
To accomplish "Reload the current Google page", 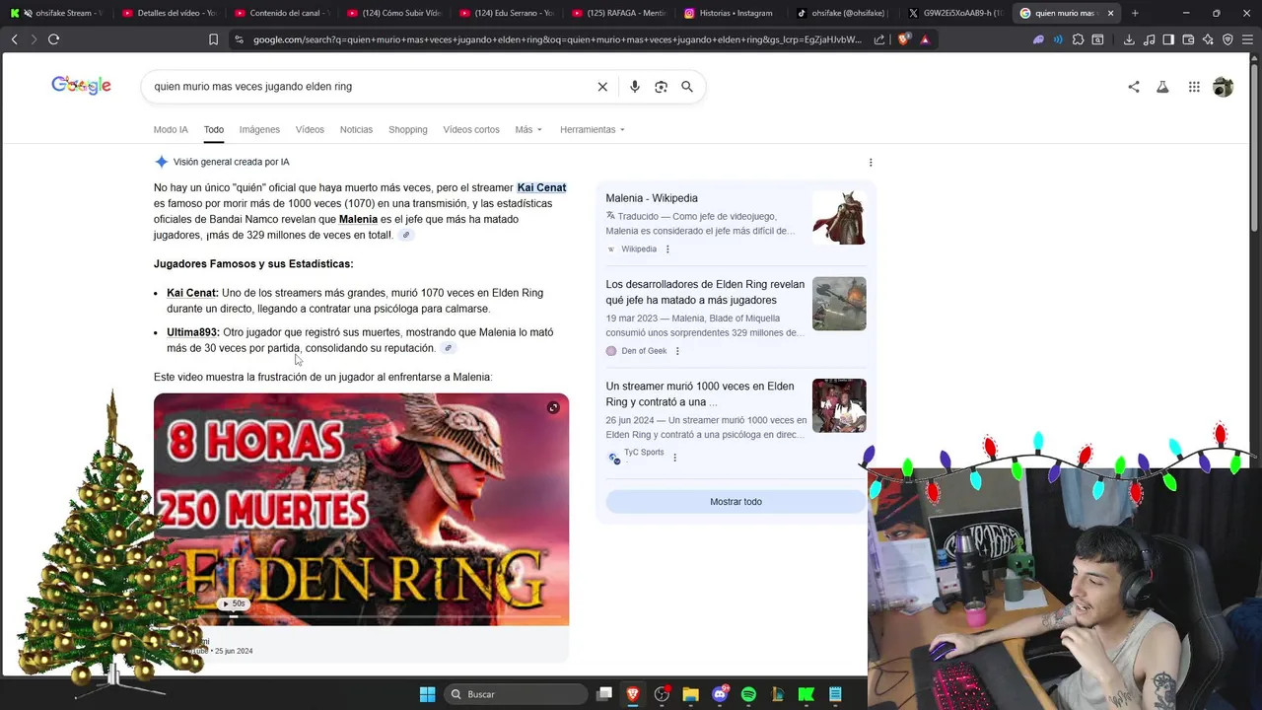I will pyautogui.click(x=53, y=39).
